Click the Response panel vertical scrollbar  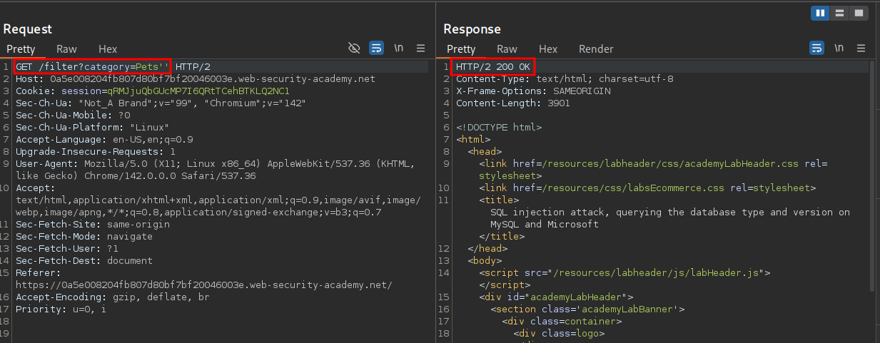click(872, 178)
